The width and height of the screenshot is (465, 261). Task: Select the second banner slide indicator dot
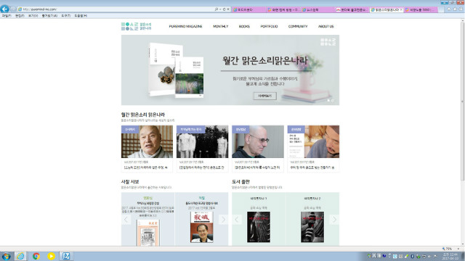click(333, 101)
